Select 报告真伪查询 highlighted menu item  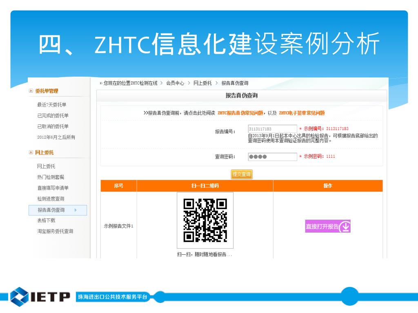click(x=58, y=210)
